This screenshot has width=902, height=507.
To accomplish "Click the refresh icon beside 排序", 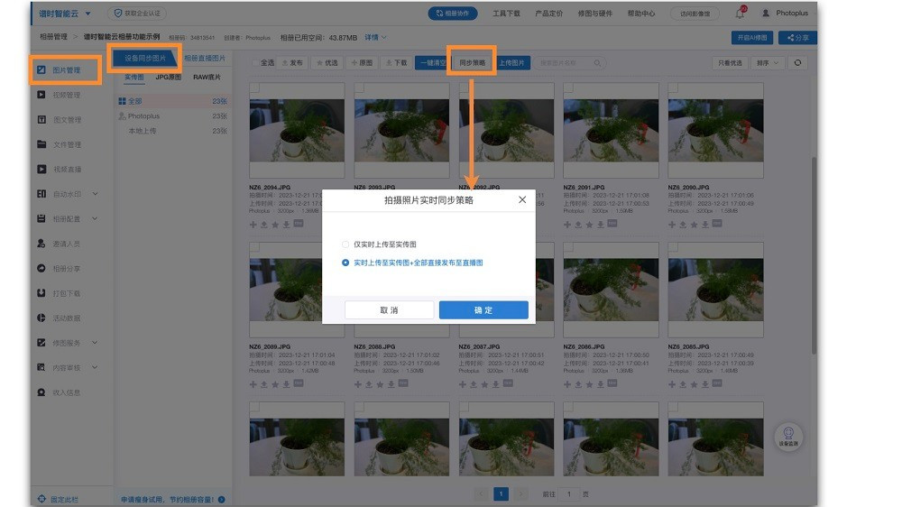I will (x=796, y=63).
